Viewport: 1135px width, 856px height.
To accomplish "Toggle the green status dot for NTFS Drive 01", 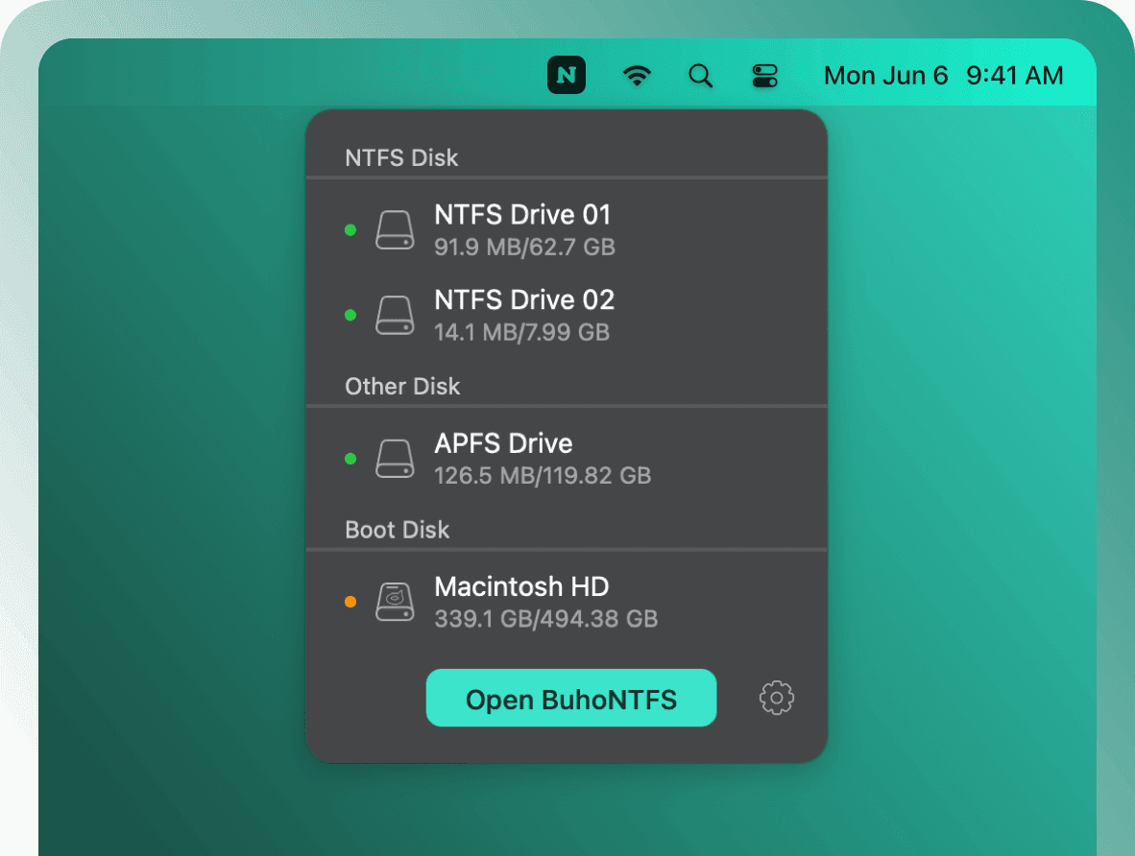I will click(350, 228).
